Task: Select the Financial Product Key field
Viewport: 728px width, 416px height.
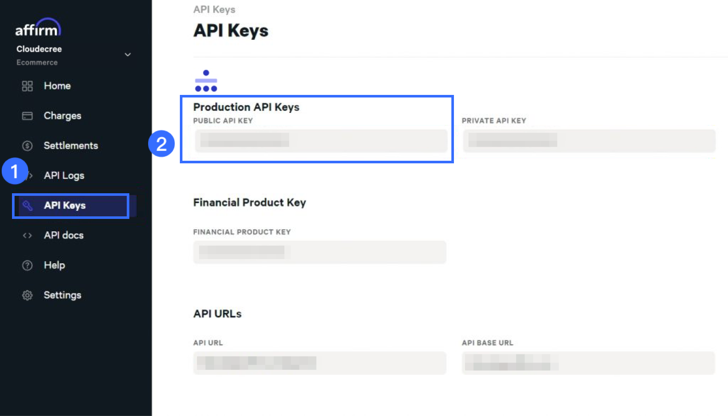Action: tap(319, 252)
